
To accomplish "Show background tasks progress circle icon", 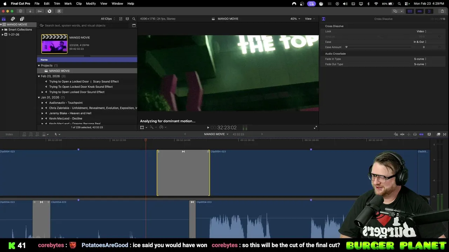I will click(x=49, y=11).
